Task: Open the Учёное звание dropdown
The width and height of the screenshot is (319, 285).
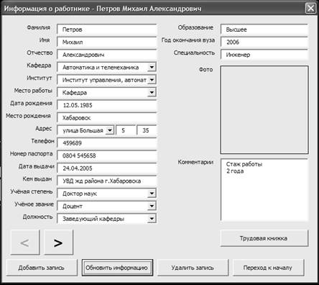Action: (x=152, y=206)
